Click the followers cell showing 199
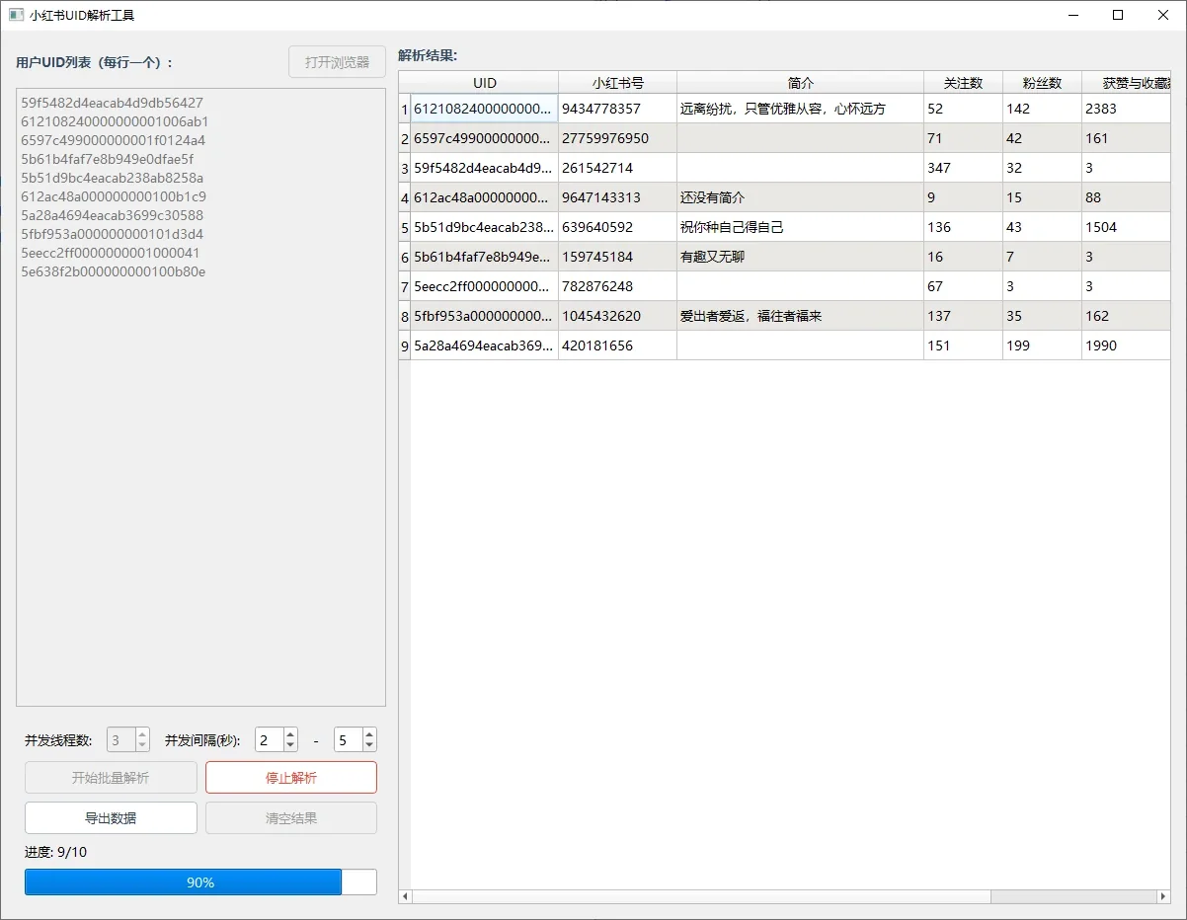Viewport: 1187px width, 920px height. pyautogui.click(x=1042, y=345)
